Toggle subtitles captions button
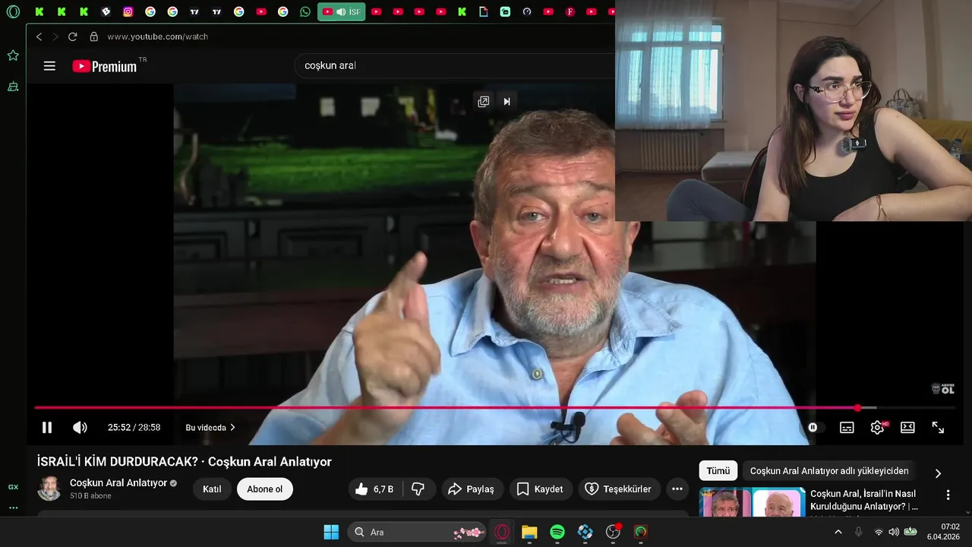 point(847,428)
